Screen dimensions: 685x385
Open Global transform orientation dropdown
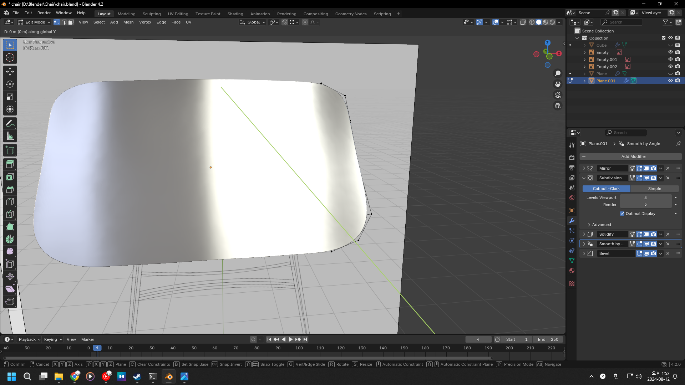(x=253, y=22)
